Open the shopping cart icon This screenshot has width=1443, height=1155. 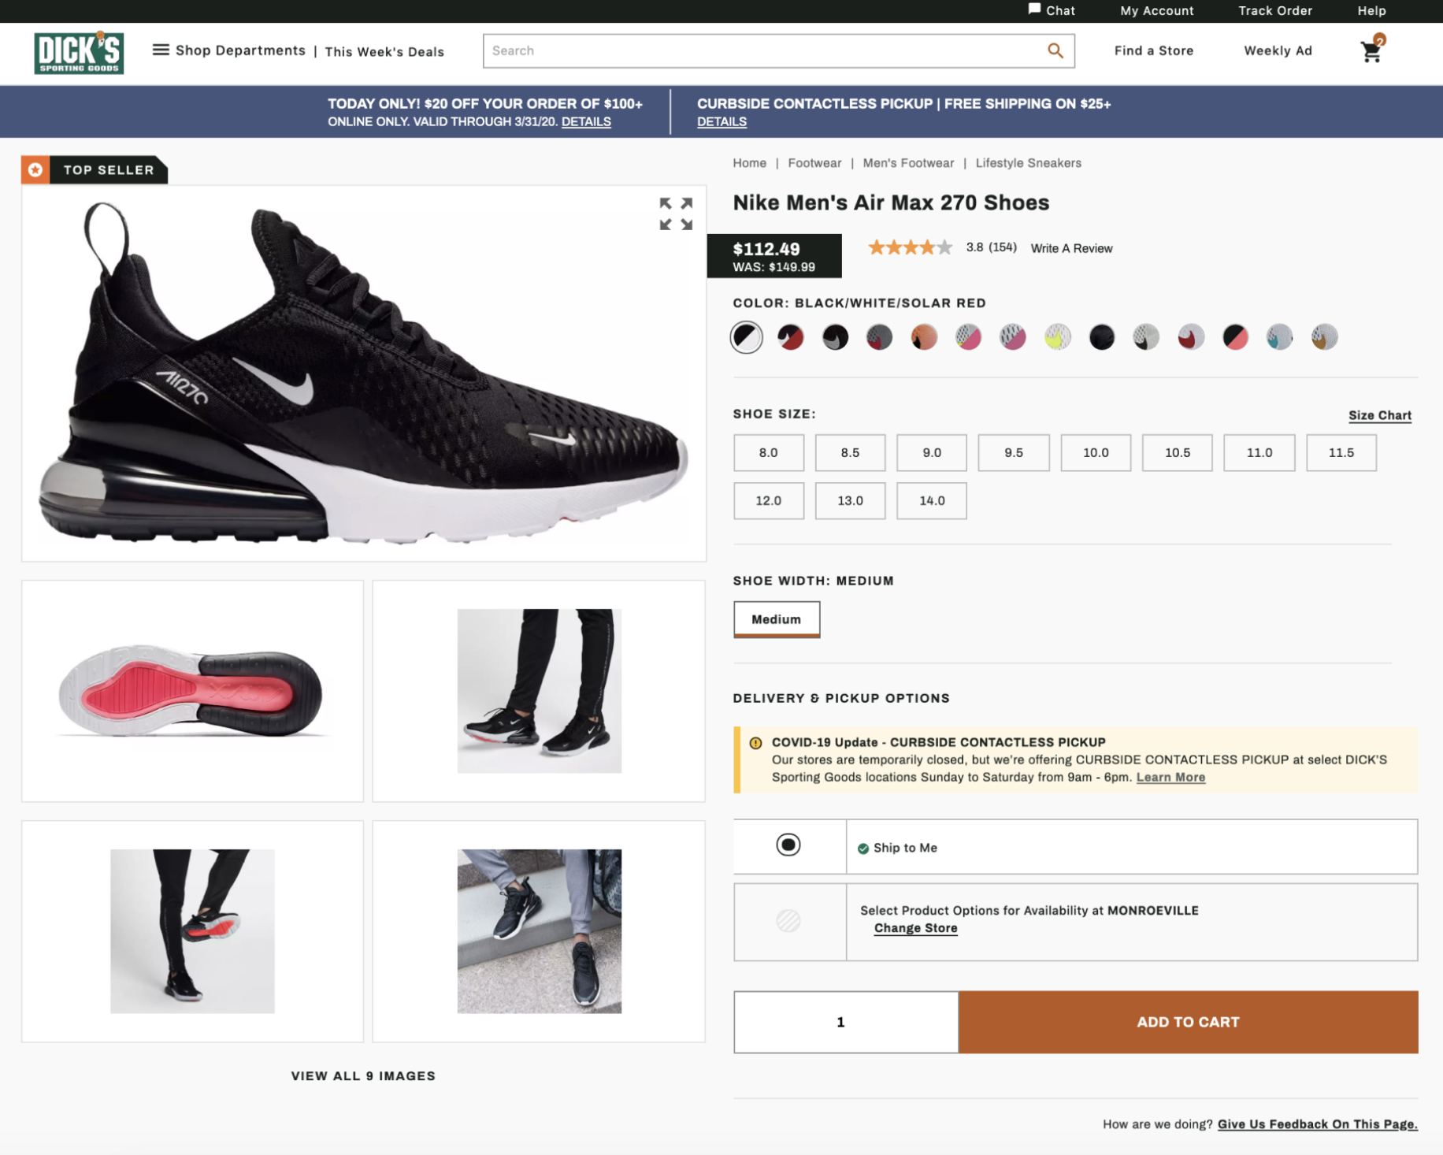click(x=1371, y=50)
